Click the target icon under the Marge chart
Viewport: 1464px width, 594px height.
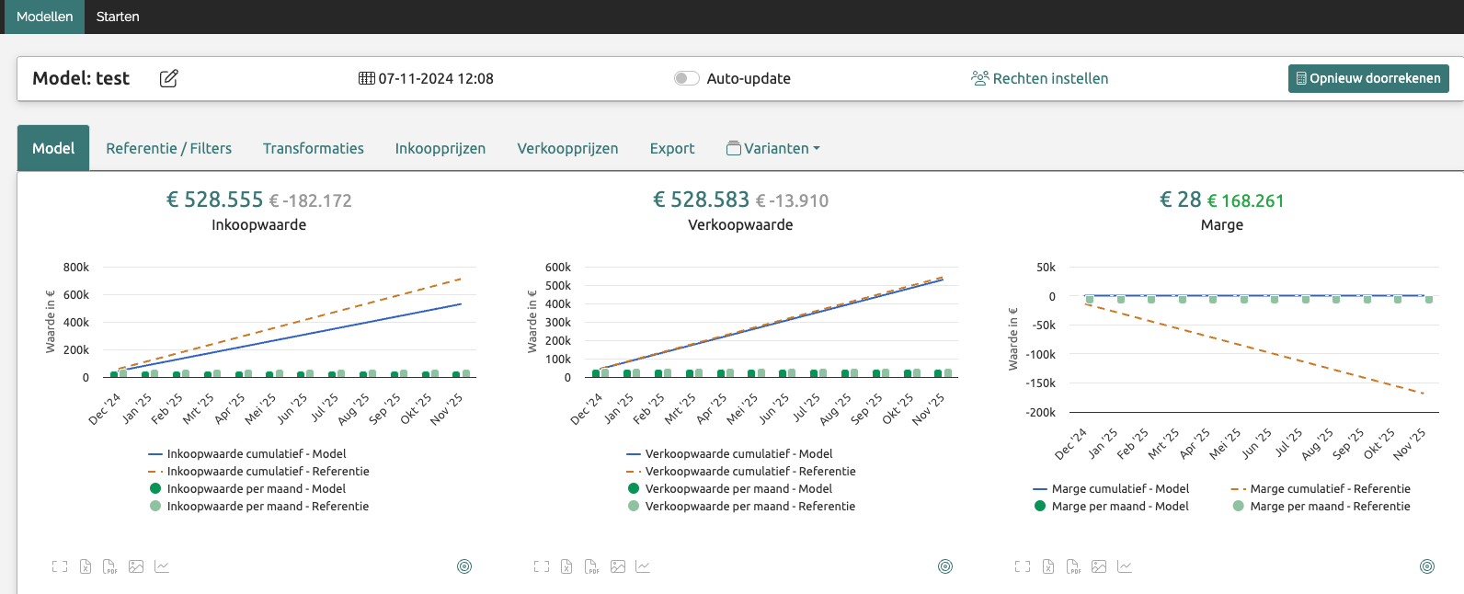[1427, 566]
